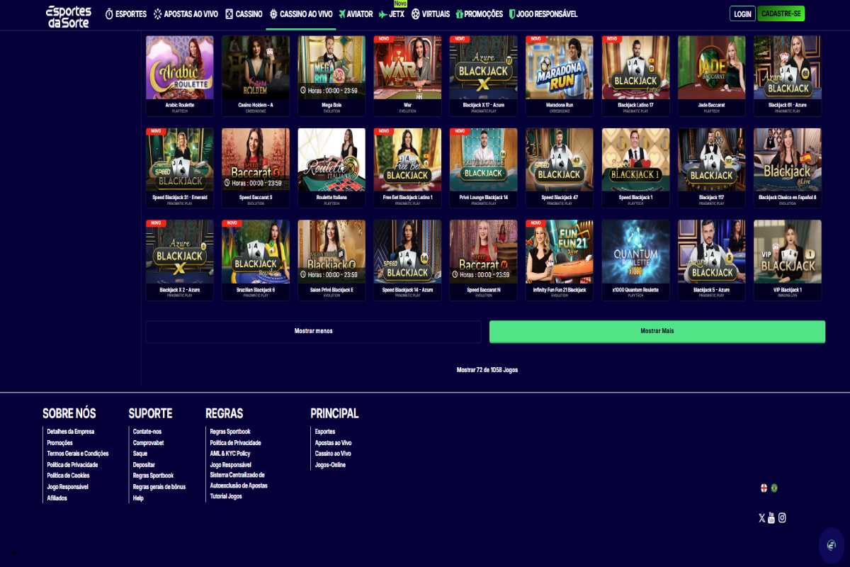Open the floating support chat bubble
The image size is (850, 567).
click(832, 545)
